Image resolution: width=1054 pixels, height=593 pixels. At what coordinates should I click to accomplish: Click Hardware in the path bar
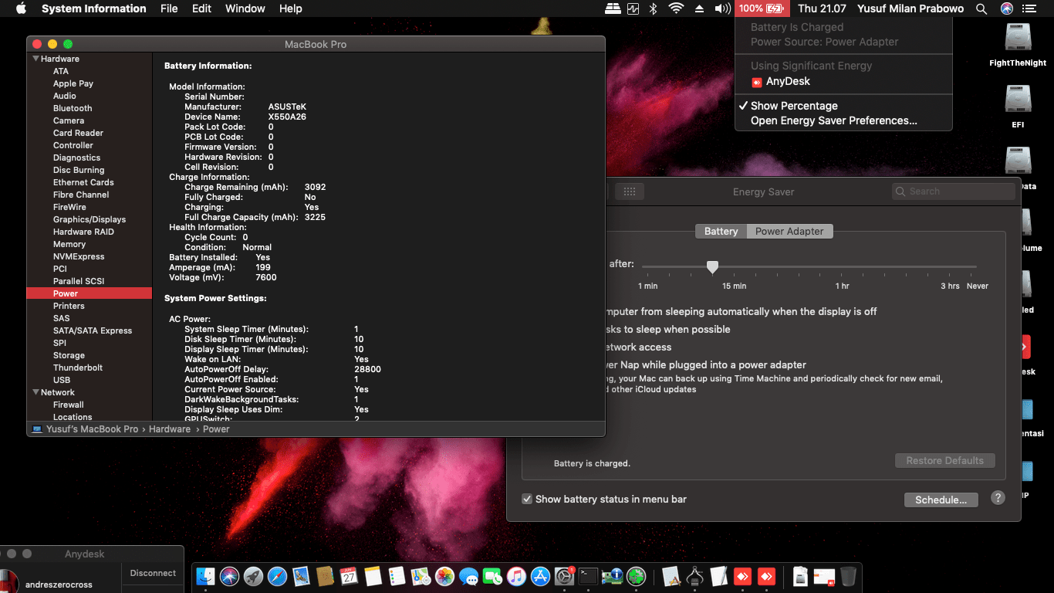(170, 429)
